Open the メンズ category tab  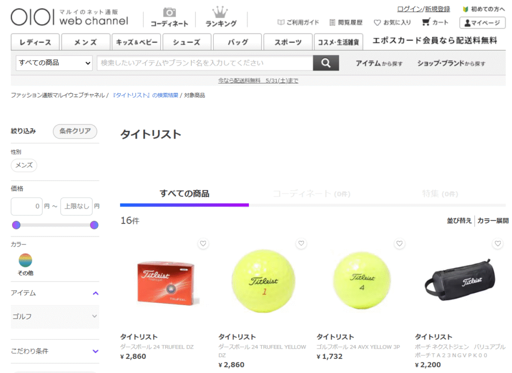(85, 42)
